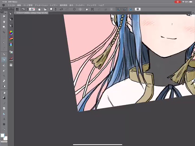Click the help question mark button

tap(138, 9)
